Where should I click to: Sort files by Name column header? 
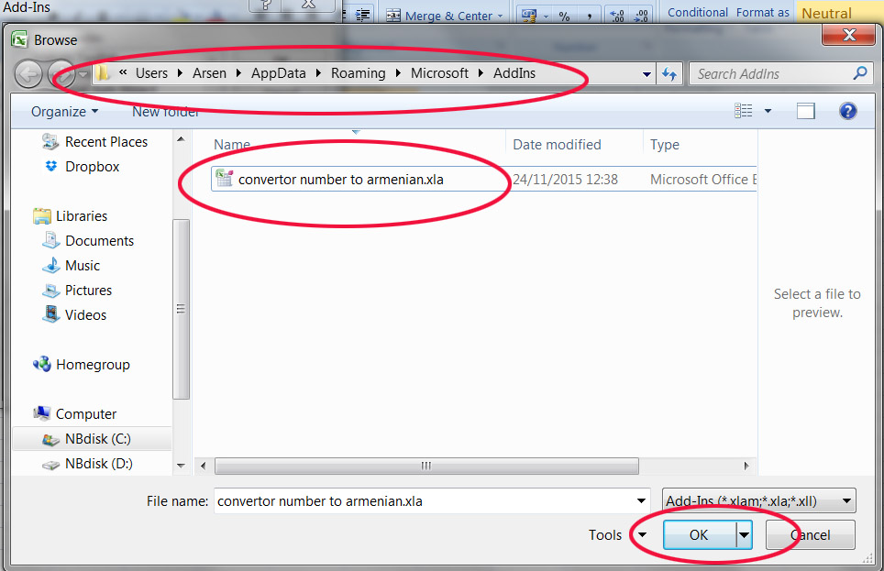(232, 145)
